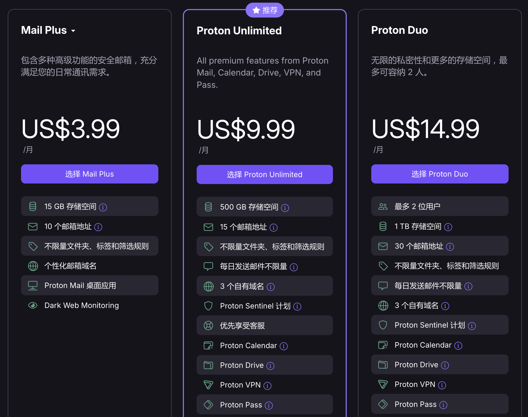The width and height of the screenshot is (528, 417).
Task: Show info for 3 个自有域名 in Duo
Action: (445, 306)
